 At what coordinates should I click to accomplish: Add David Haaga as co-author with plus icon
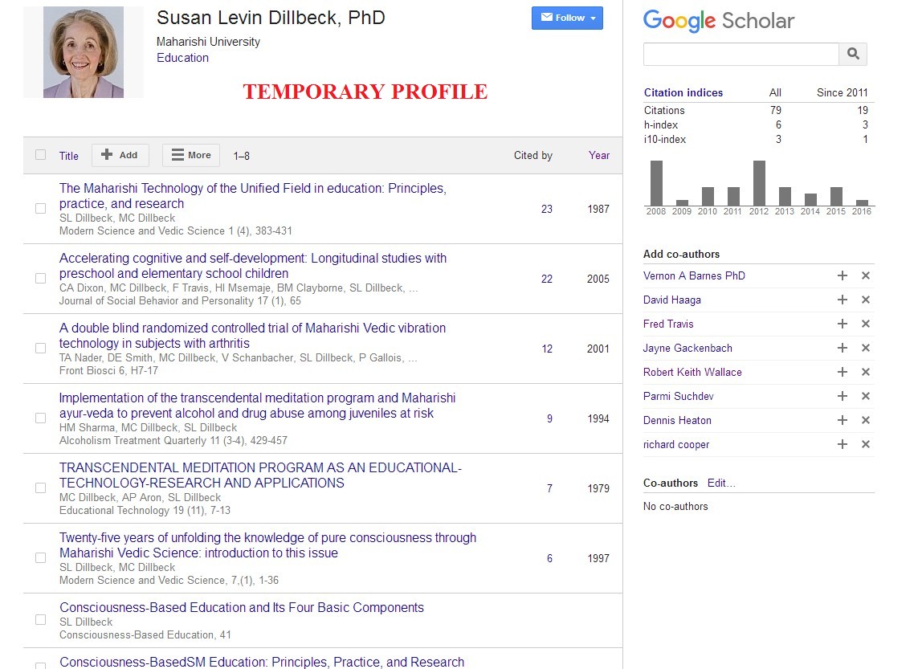pos(843,300)
